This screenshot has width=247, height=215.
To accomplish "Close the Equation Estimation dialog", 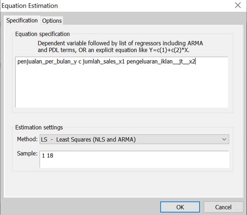I will click(x=237, y=6).
